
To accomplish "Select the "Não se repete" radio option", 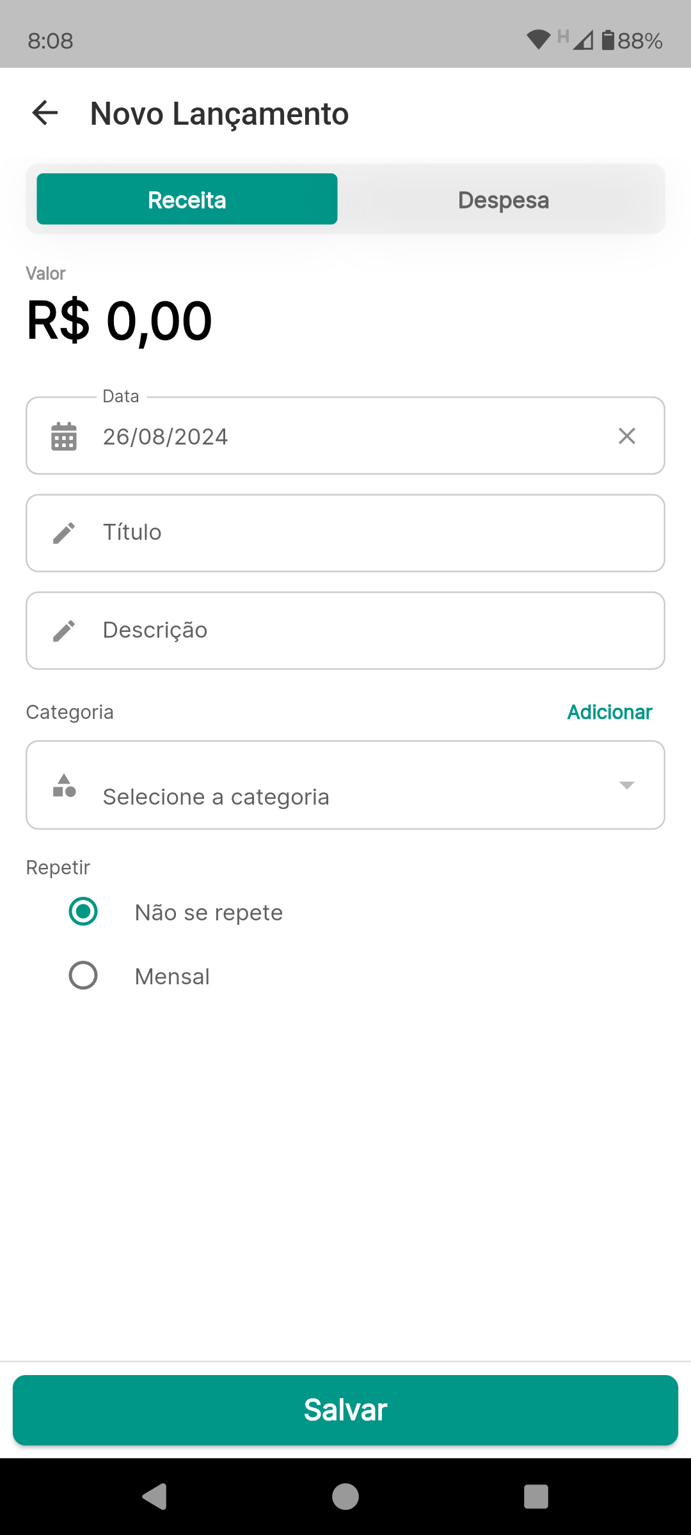I will (x=83, y=911).
